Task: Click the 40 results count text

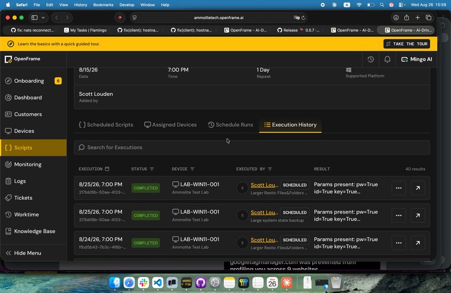Action: pyautogui.click(x=415, y=169)
